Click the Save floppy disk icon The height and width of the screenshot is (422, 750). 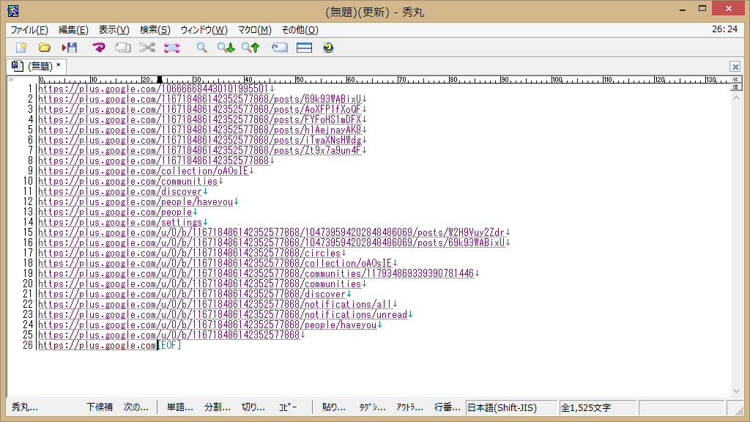70,48
